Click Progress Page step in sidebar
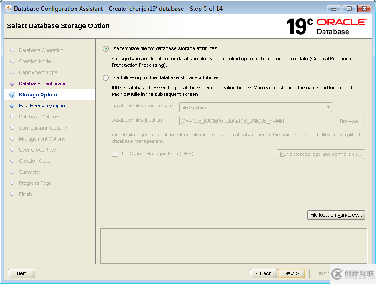The image size is (376, 284). click(35, 183)
